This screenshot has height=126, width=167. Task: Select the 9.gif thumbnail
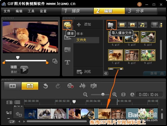pyautogui.click(x=148, y=55)
